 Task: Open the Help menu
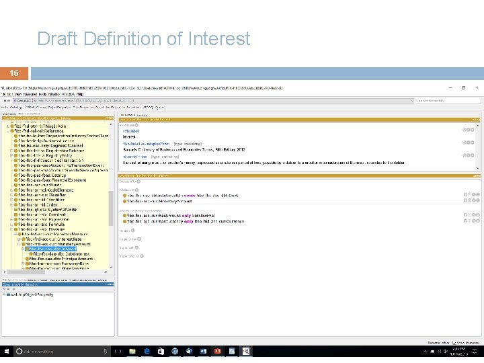coord(80,94)
